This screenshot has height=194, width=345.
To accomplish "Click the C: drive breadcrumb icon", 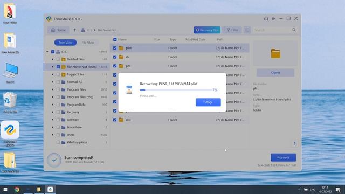I will (x=82, y=30).
